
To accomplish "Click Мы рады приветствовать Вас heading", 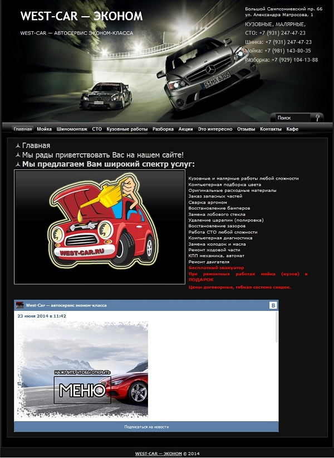I will [x=102, y=155].
